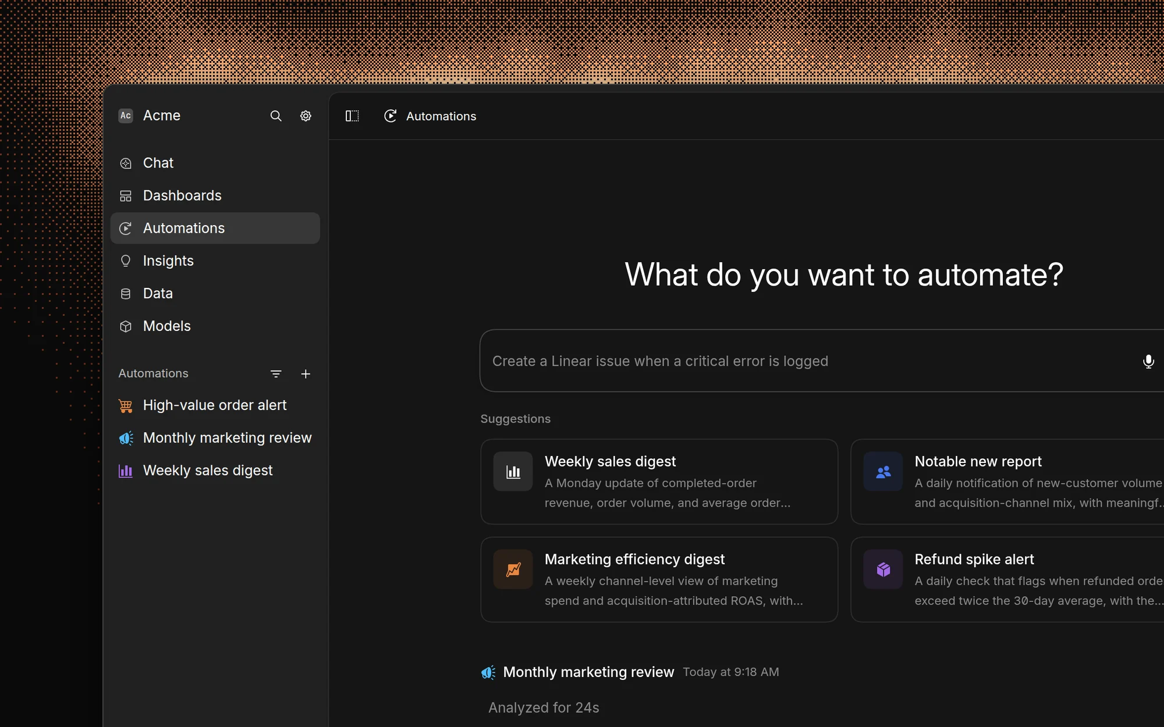Click the Acme workspace name

coord(162,115)
